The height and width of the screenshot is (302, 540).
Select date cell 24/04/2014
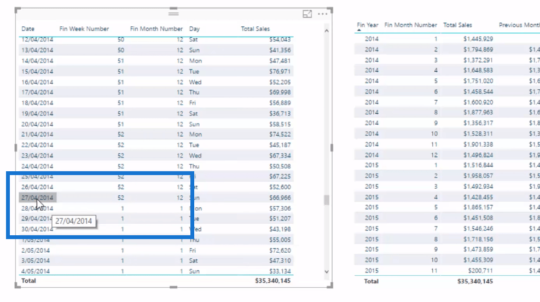(37, 166)
